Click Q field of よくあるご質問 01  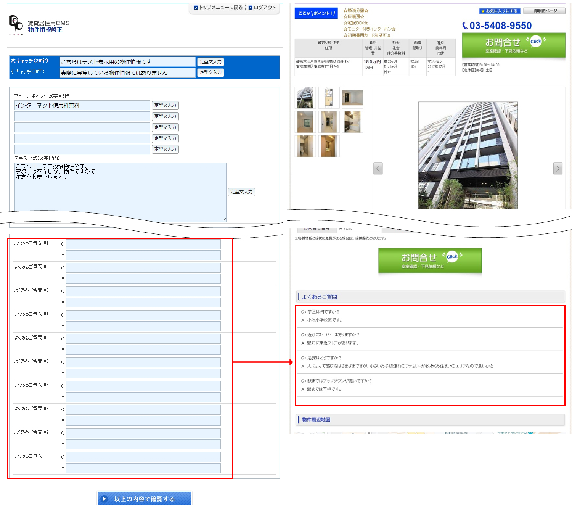tap(143, 244)
